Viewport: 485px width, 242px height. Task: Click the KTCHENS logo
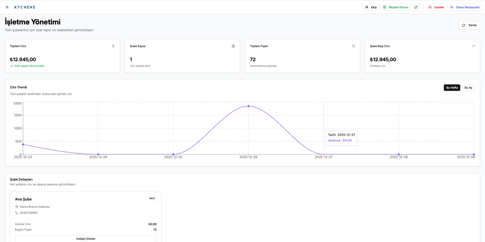click(x=25, y=7)
